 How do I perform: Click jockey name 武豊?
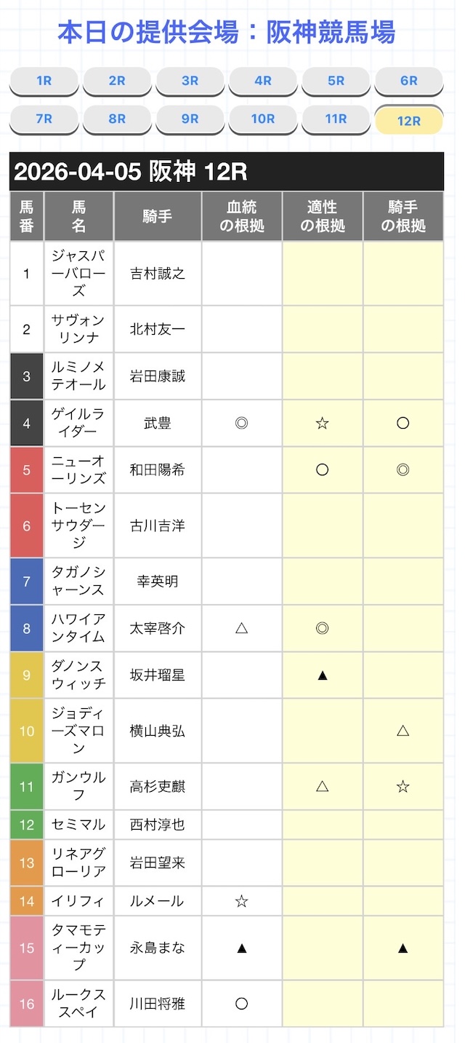(x=158, y=423)
